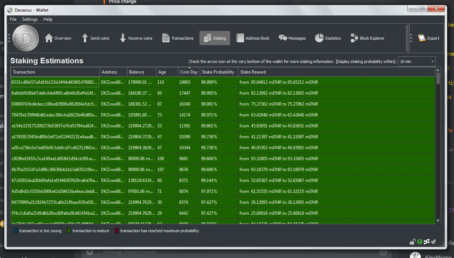Select transaction starting 8b70a21f2d7a3d98c366
Viewport: 454px width, 258px height.
[x=55, y=170]
